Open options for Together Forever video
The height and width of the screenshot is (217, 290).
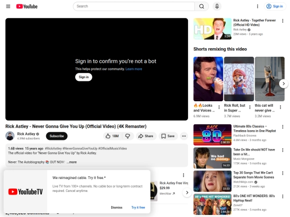point(282,21)
